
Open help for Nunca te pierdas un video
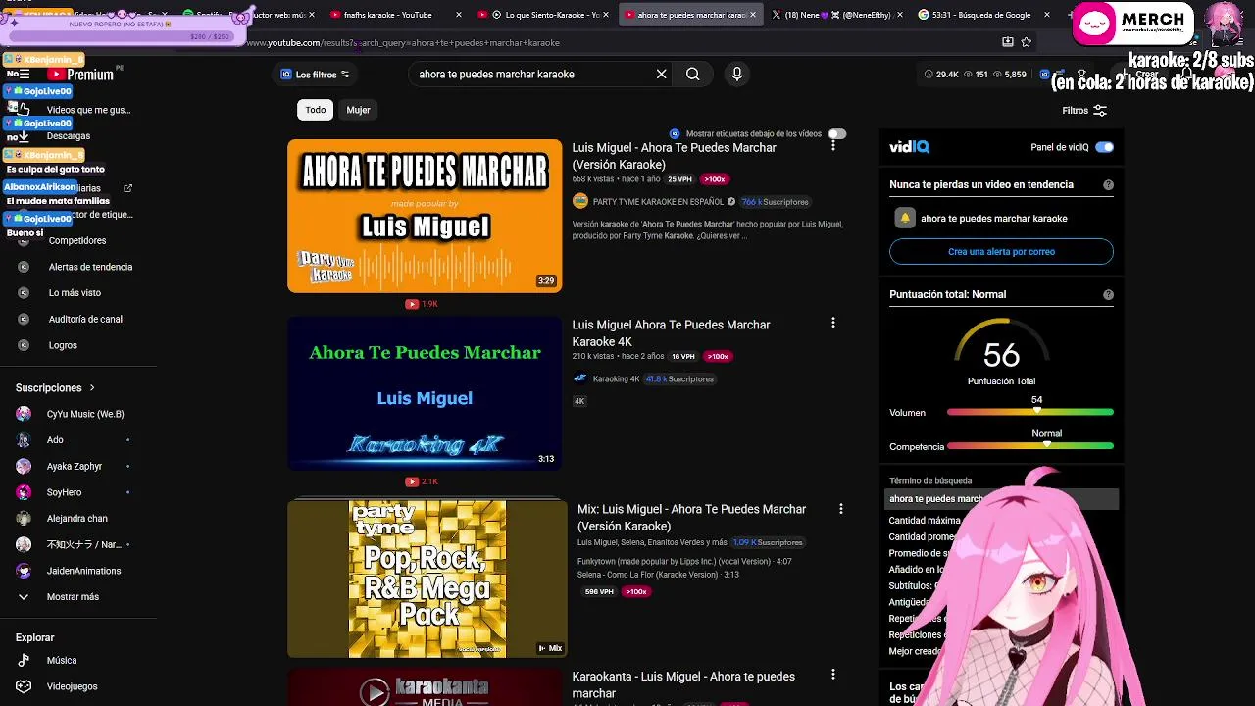coord(1108,184)
